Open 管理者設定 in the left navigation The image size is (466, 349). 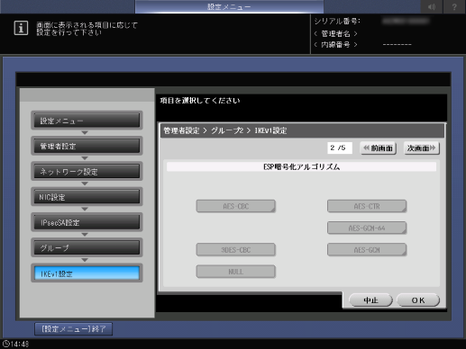click(x=87, y=146)
